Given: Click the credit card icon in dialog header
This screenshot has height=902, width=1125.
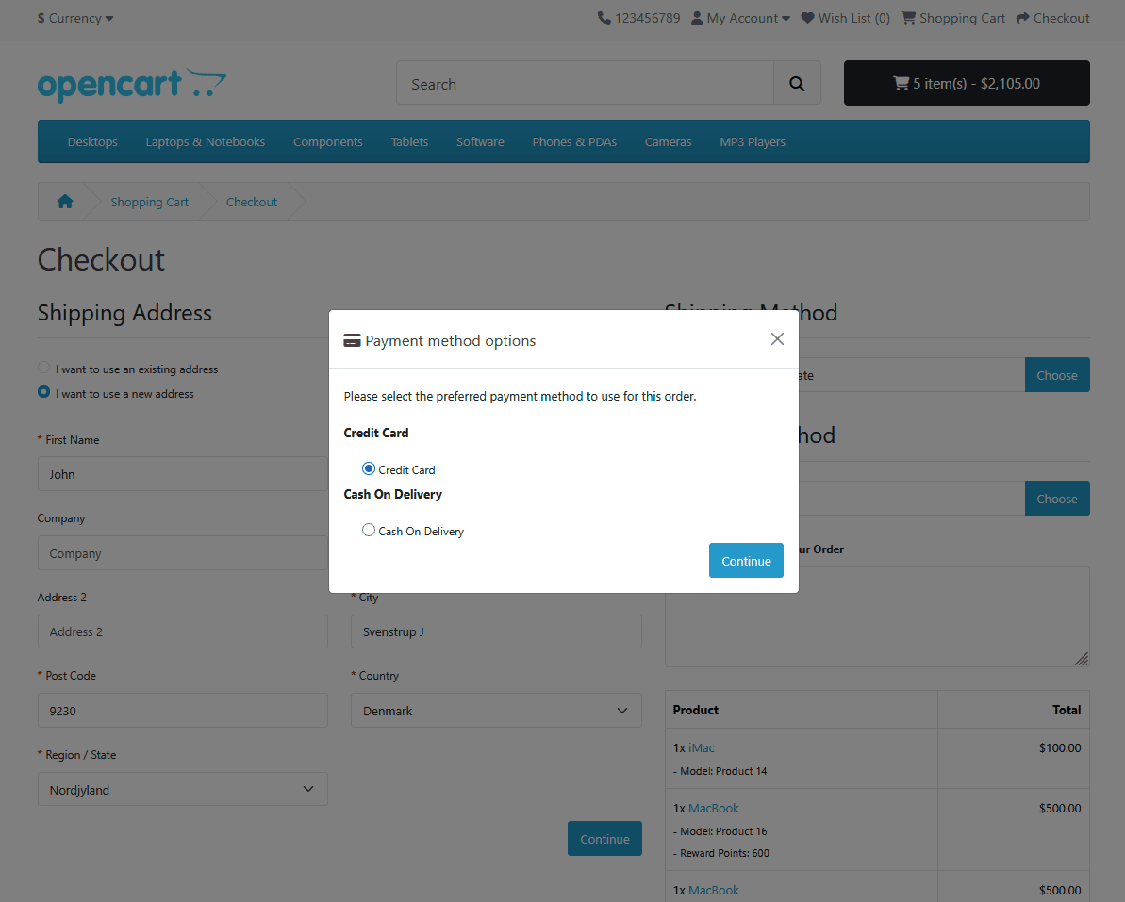Looking at the screenshot, I should point(352,340).
